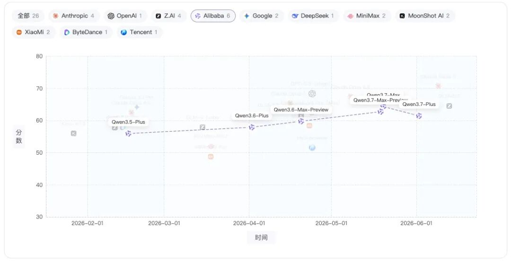Click the Qwen3.6-Max-Preview label
This screenshot has height=262, width=511.
point(301,110)
